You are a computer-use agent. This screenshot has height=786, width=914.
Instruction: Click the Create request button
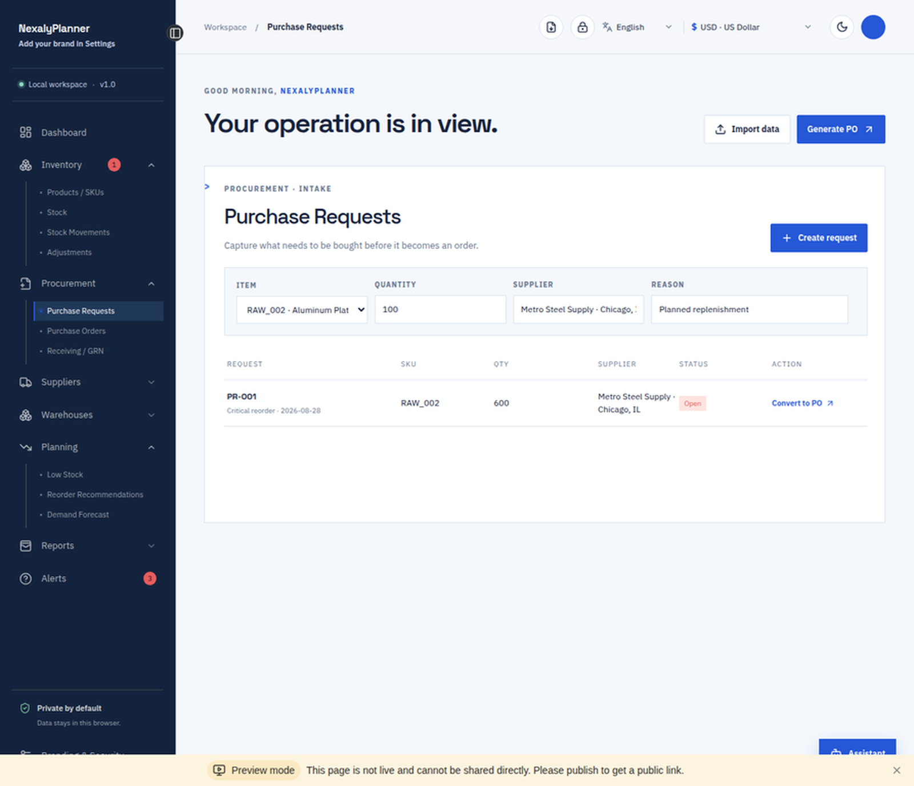819,238
